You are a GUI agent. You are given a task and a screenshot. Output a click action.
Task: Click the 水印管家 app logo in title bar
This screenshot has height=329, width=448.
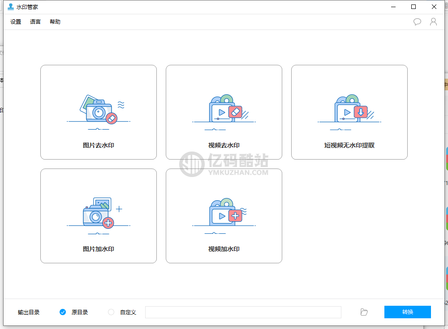(x=11, y=7)
